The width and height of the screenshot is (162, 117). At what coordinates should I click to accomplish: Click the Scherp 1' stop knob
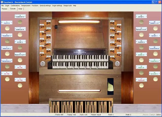(x=154, y=41)
